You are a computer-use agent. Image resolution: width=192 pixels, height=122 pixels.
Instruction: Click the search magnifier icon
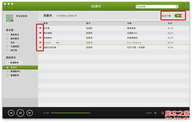pos(137,7)
